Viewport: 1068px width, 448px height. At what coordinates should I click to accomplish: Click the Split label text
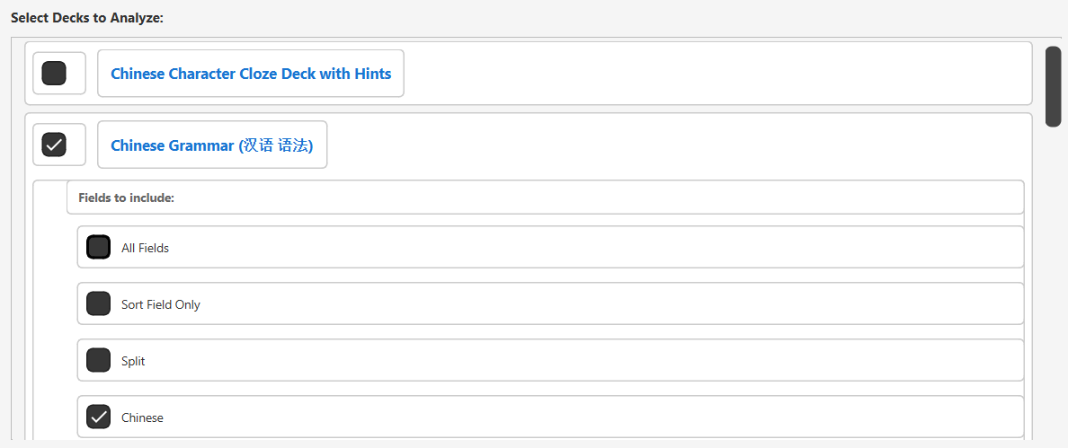coord(133,361)
